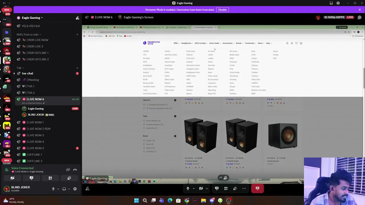This screenshot has width=365, height=205.
Task: Choose Audio-Technica brand link
Action: point(149,69)
